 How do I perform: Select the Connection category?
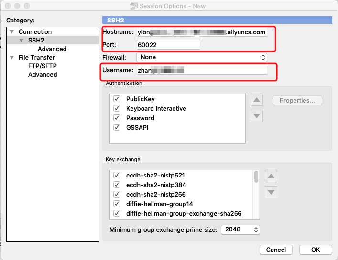click(35, 31)
